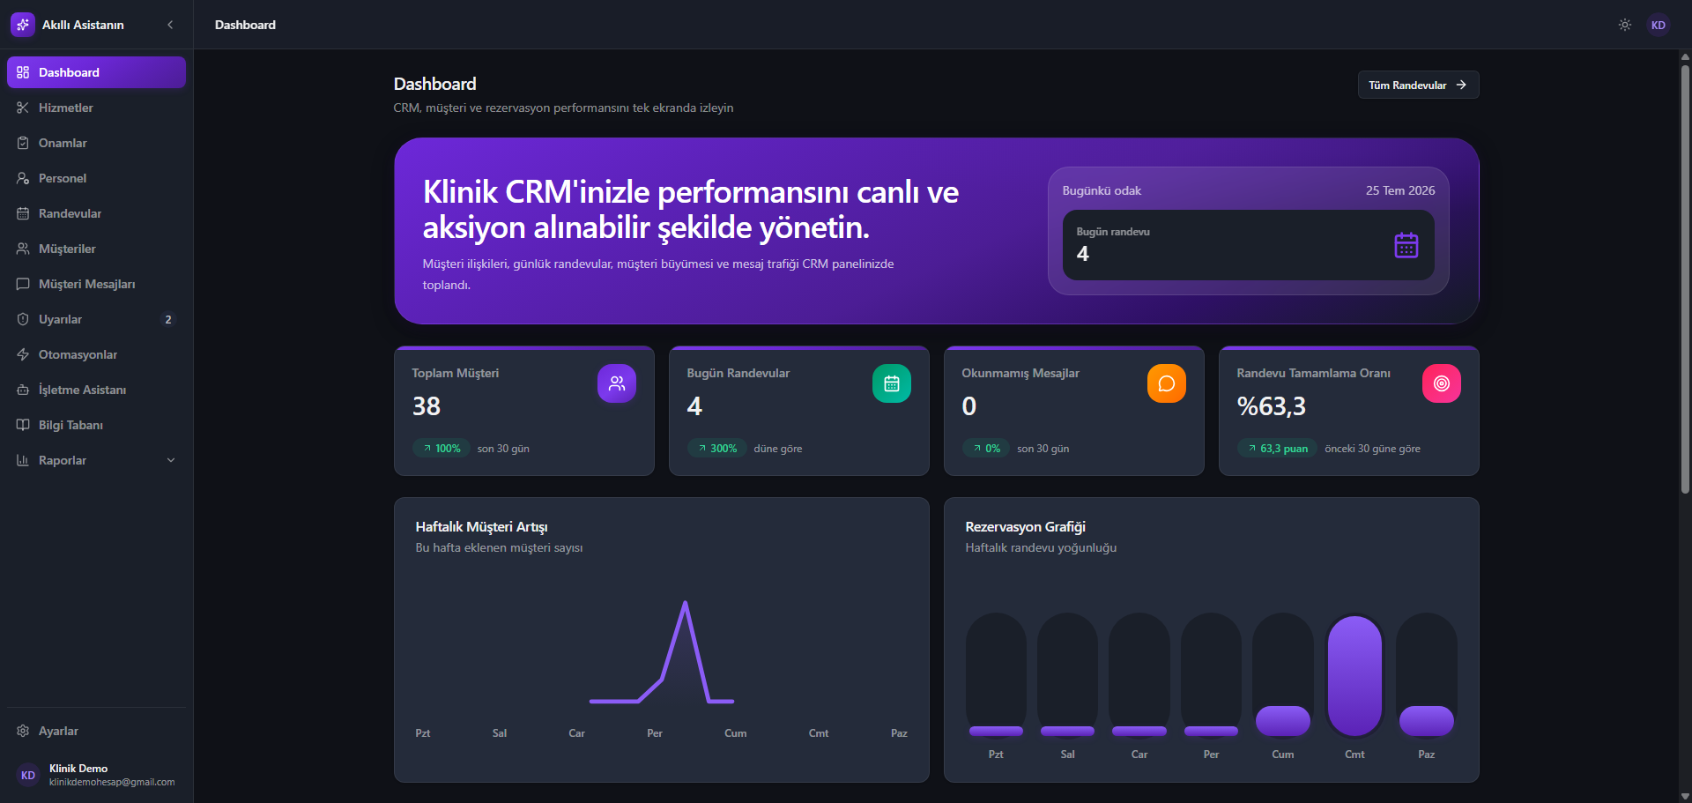The width and height of the screenshot is (1692, 803).
Task: Click the 0% change badge
Action: 985,449
